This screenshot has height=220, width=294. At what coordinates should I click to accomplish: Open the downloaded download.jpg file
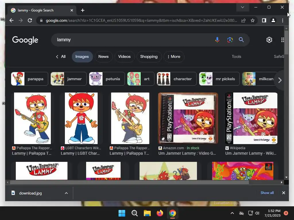[x=30, y=193]
